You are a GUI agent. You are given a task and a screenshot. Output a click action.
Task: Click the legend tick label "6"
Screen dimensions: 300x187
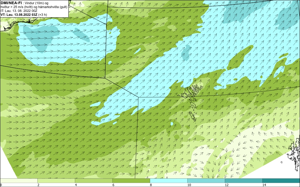pyautogui.click(x=113, y=185)
